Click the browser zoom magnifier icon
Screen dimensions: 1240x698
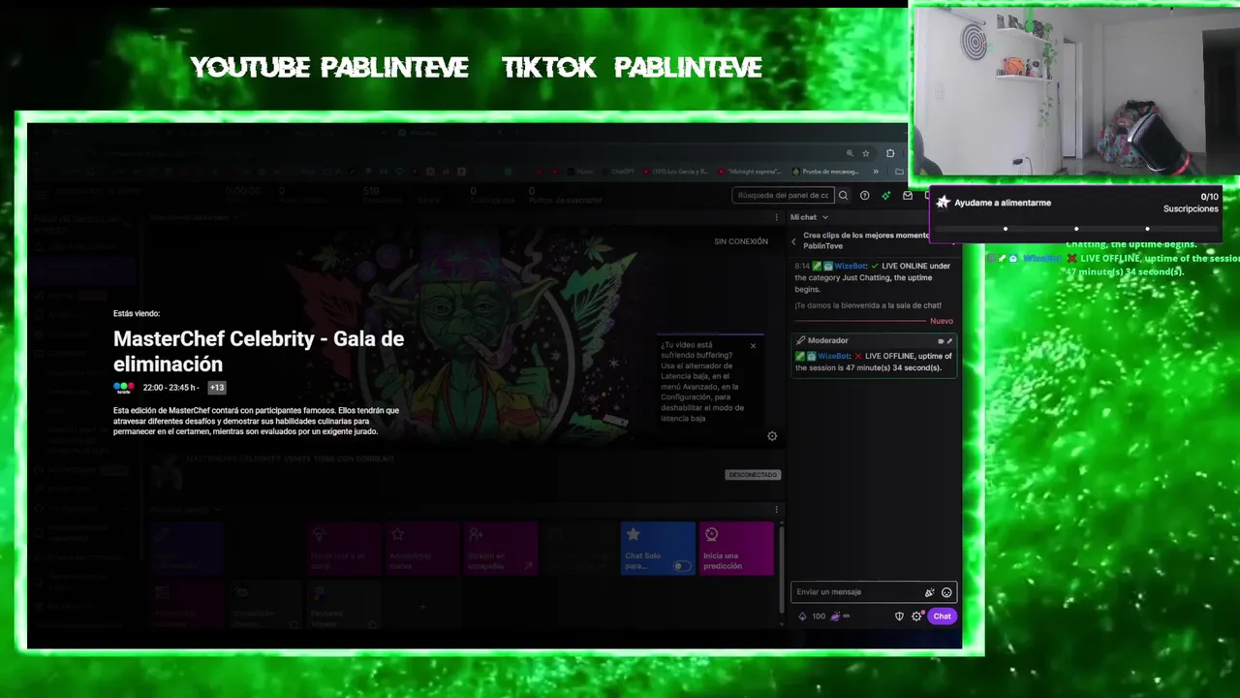(x=850, y=153)
